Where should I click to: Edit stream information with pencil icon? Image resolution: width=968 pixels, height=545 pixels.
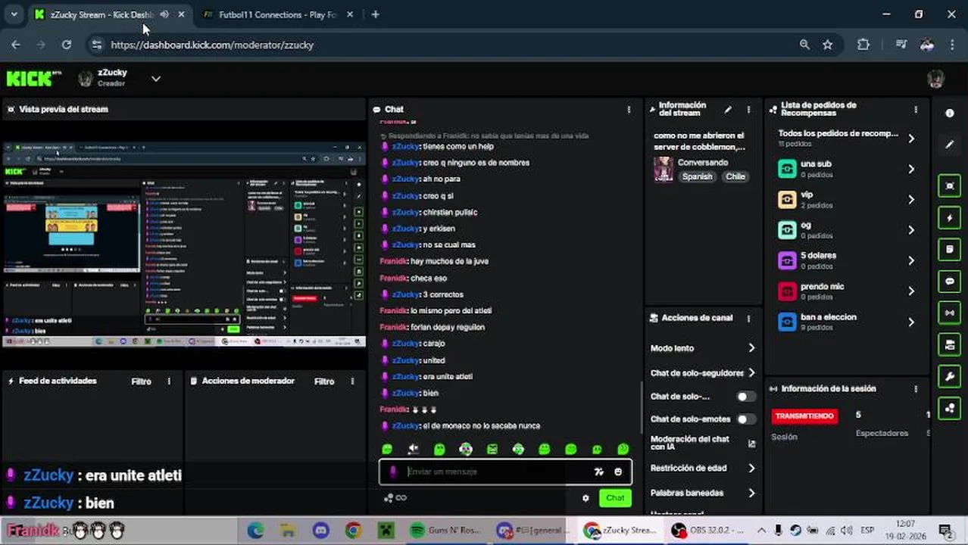(x=728, y=110)
